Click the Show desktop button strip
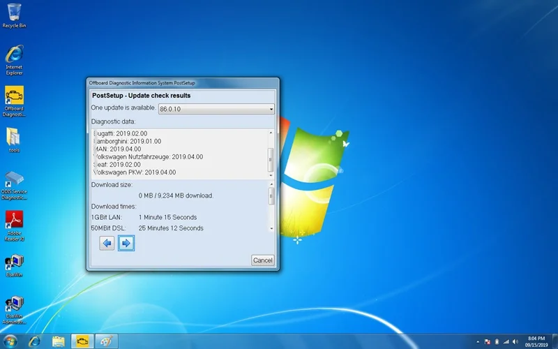The image size is (558, 349). tap(555, 341)
